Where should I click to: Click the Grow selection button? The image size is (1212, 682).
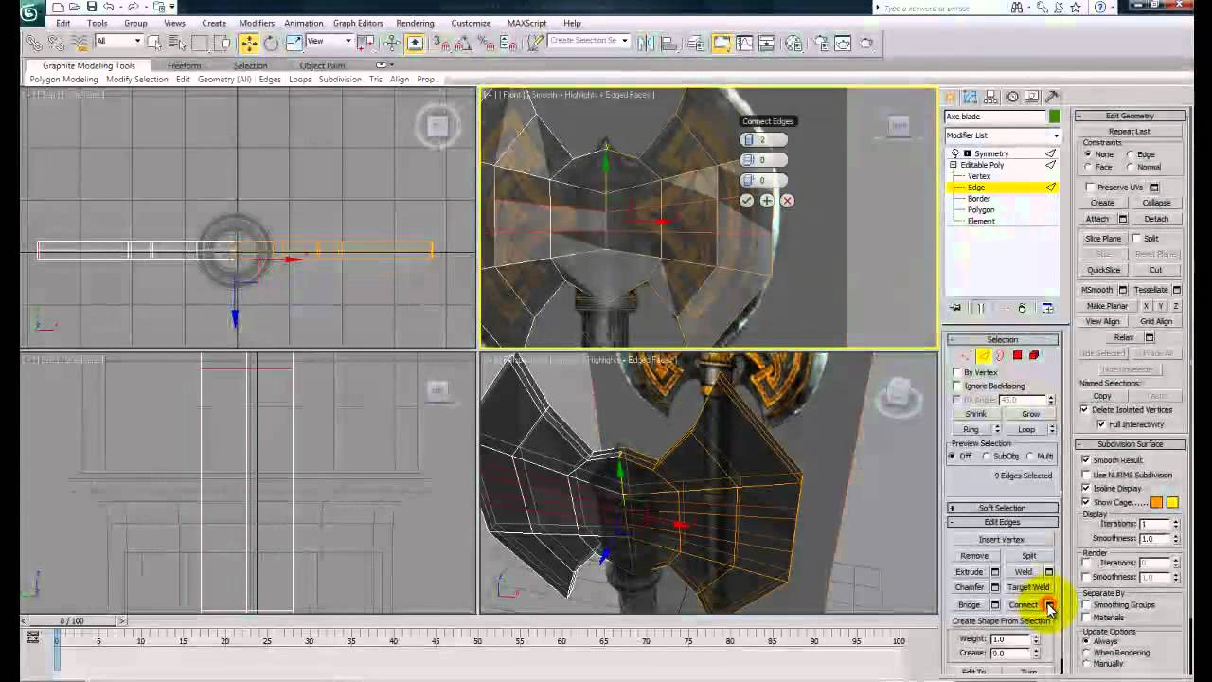[x=1030, y=414]
